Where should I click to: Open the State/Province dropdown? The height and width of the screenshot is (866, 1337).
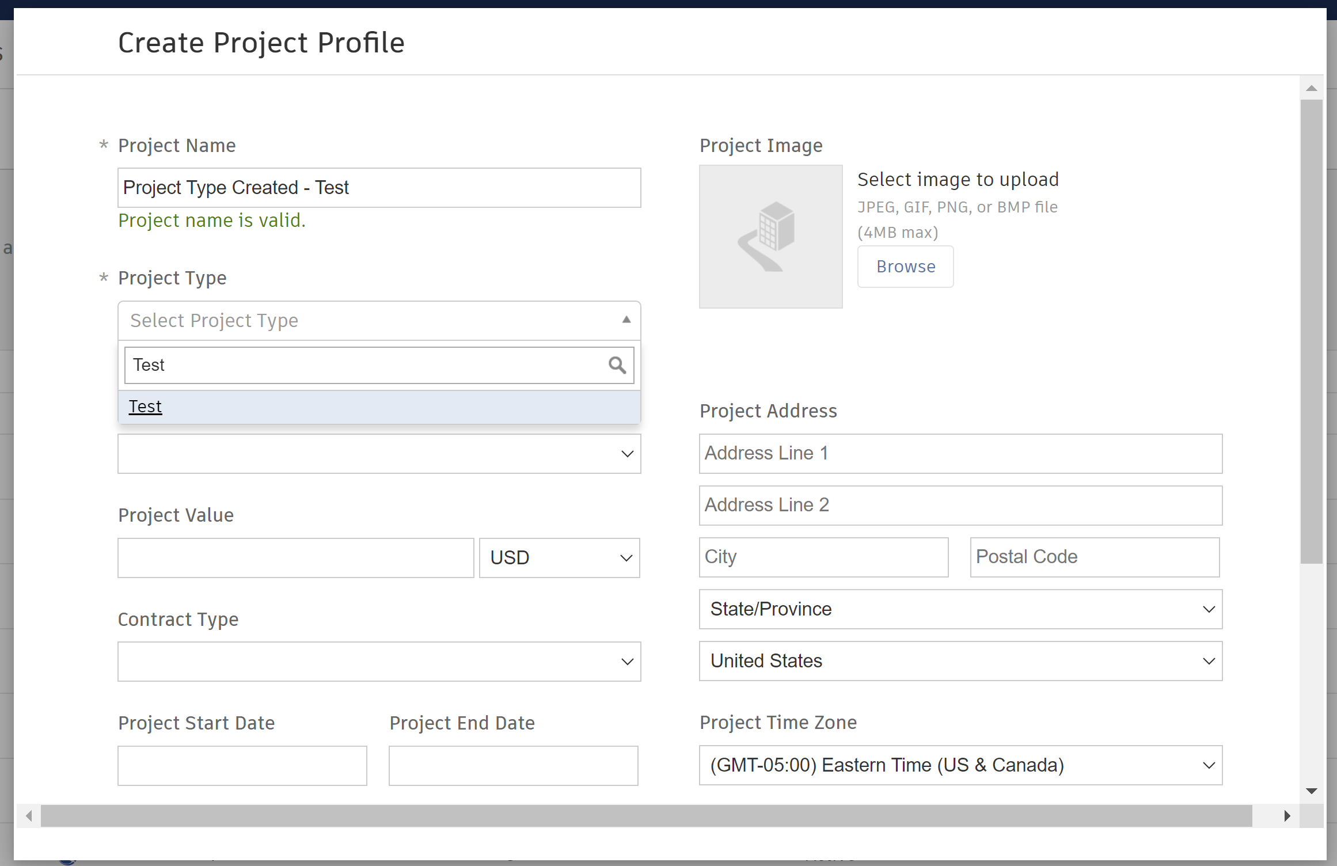pyautogui.click(x=960, y=609)
